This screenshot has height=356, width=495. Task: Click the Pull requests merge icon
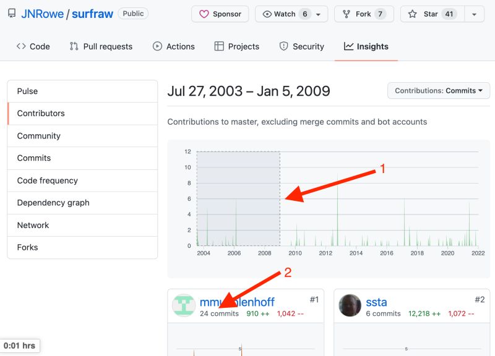coord(72,46)
